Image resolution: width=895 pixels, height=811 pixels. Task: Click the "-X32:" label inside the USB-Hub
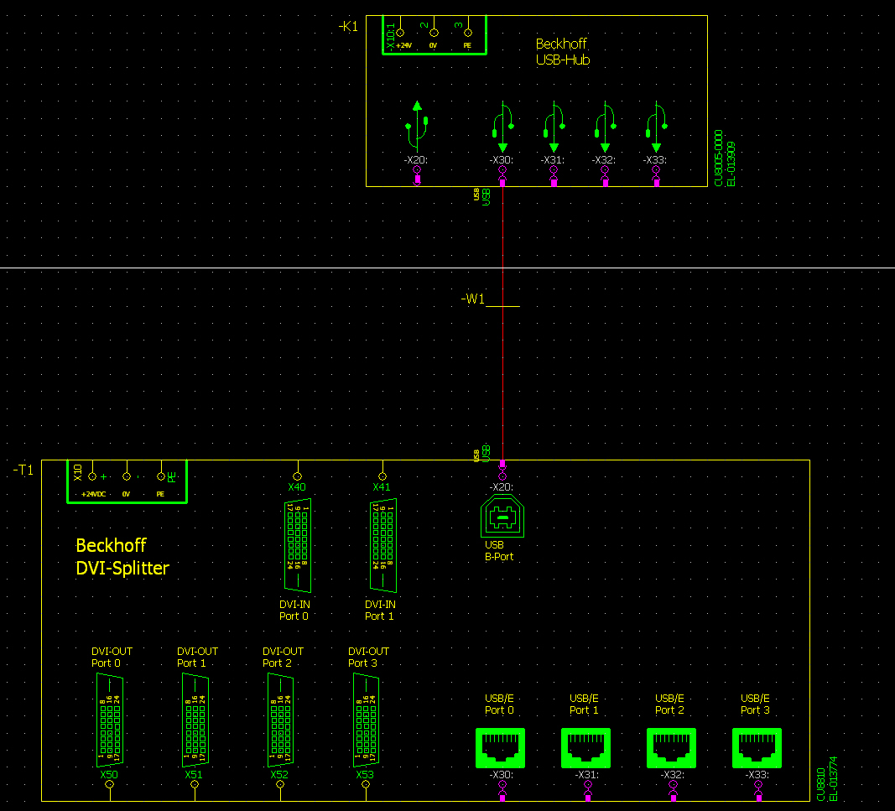pyautogui.click(x=604, y=160)
